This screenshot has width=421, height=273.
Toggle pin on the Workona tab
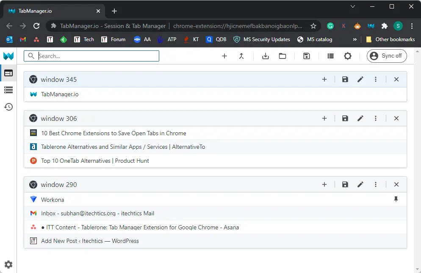tap(396, 199)
